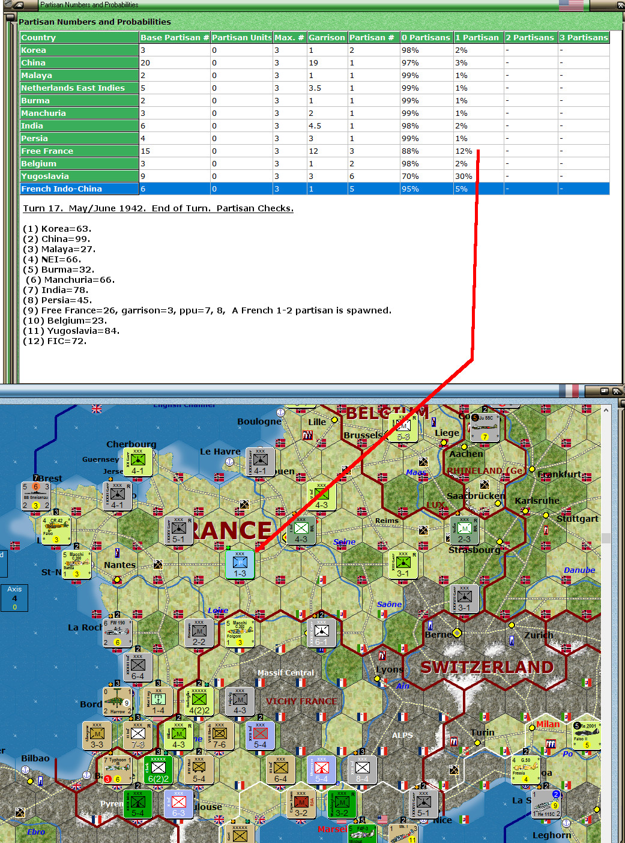Click the green 6(2)2 HQ unit
The image size is (625, 843).
[x=159, y=770]
